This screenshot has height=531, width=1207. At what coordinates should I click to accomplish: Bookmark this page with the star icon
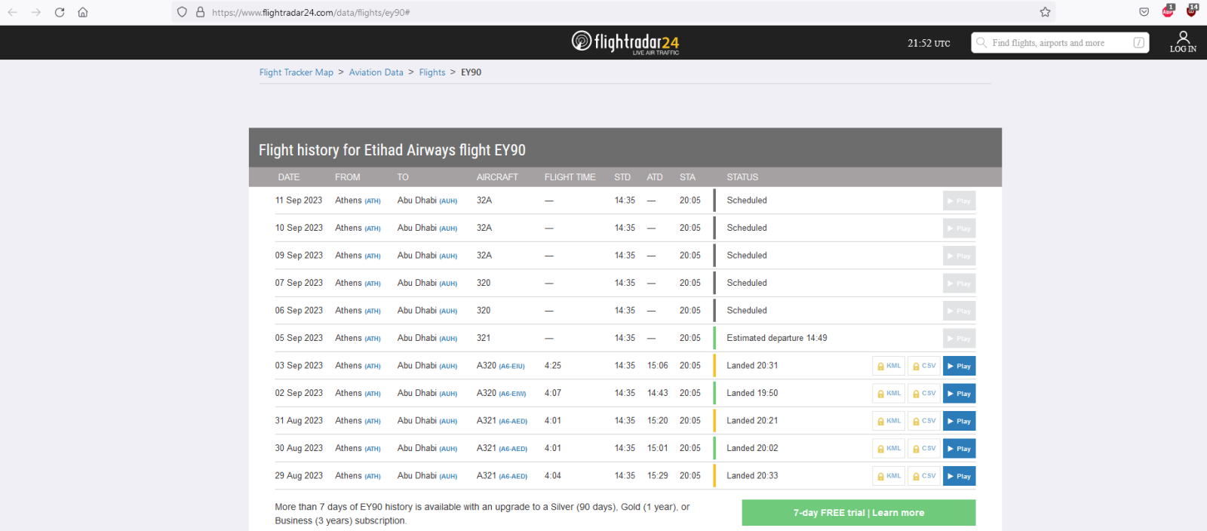(1045, 12)
